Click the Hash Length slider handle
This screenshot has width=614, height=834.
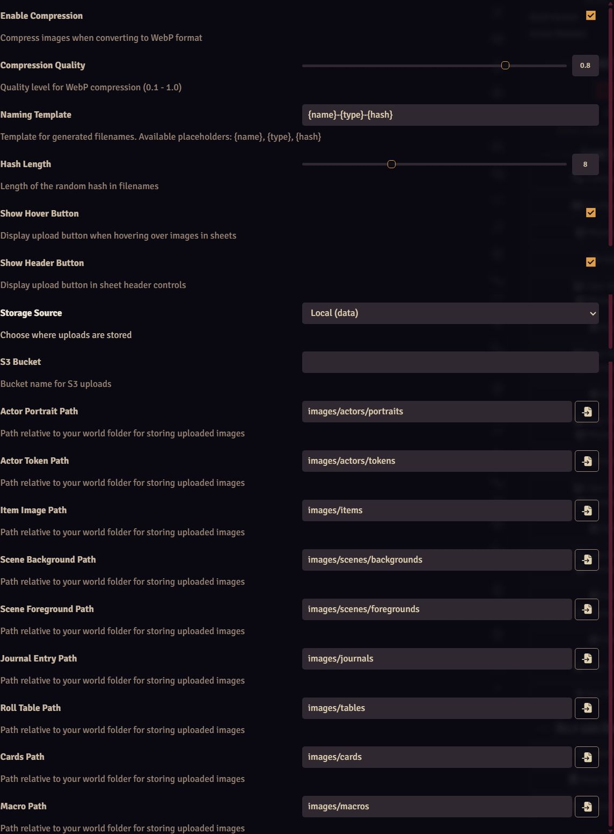(x=391, y=164)
